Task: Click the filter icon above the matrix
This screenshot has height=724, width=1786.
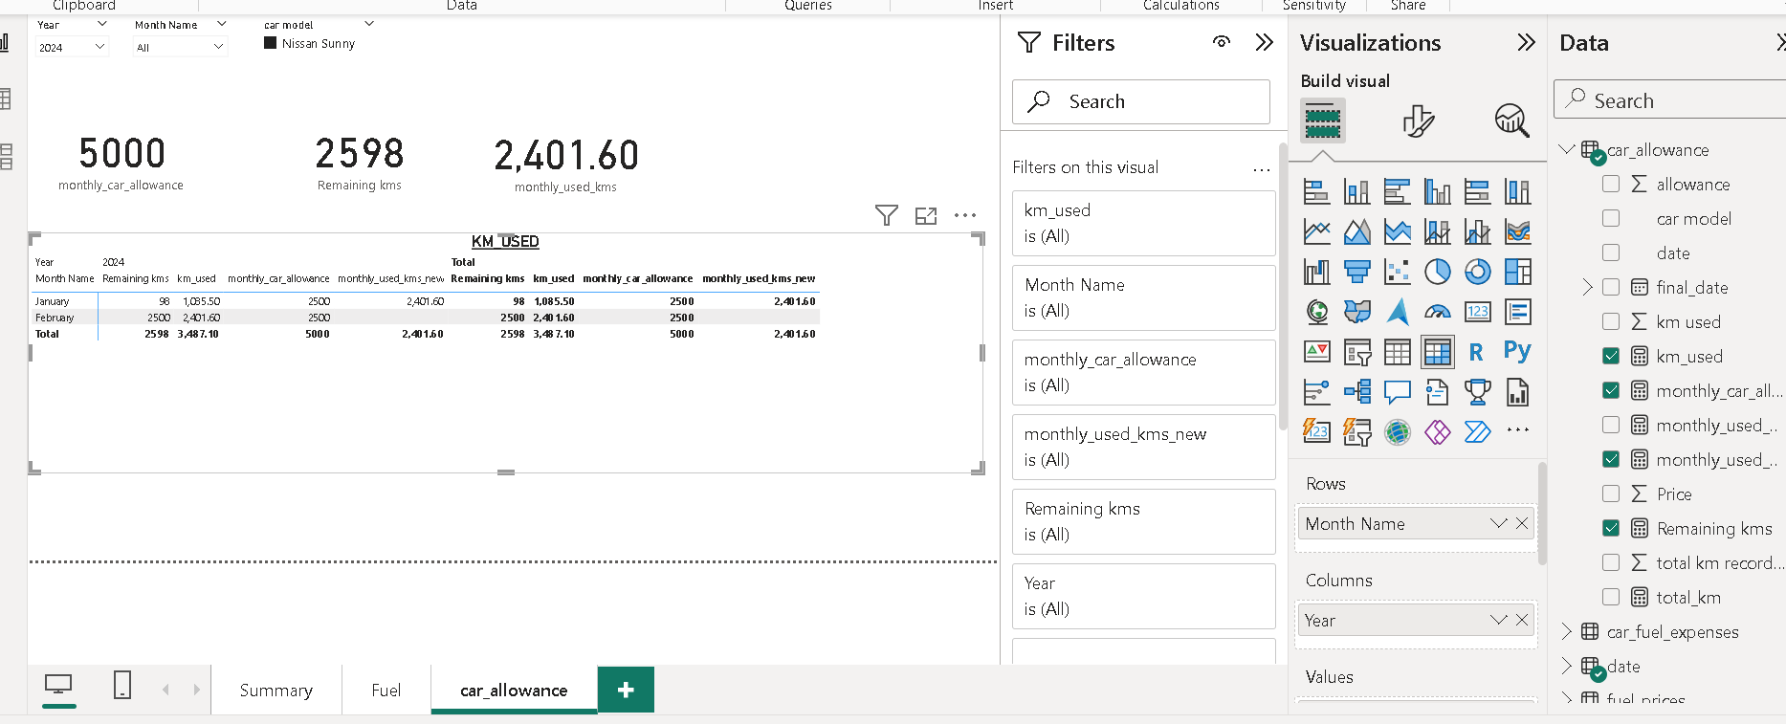Action: 887,215
